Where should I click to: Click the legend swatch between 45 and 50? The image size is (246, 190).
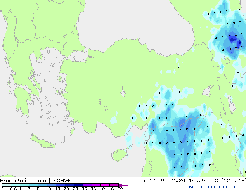114,185
